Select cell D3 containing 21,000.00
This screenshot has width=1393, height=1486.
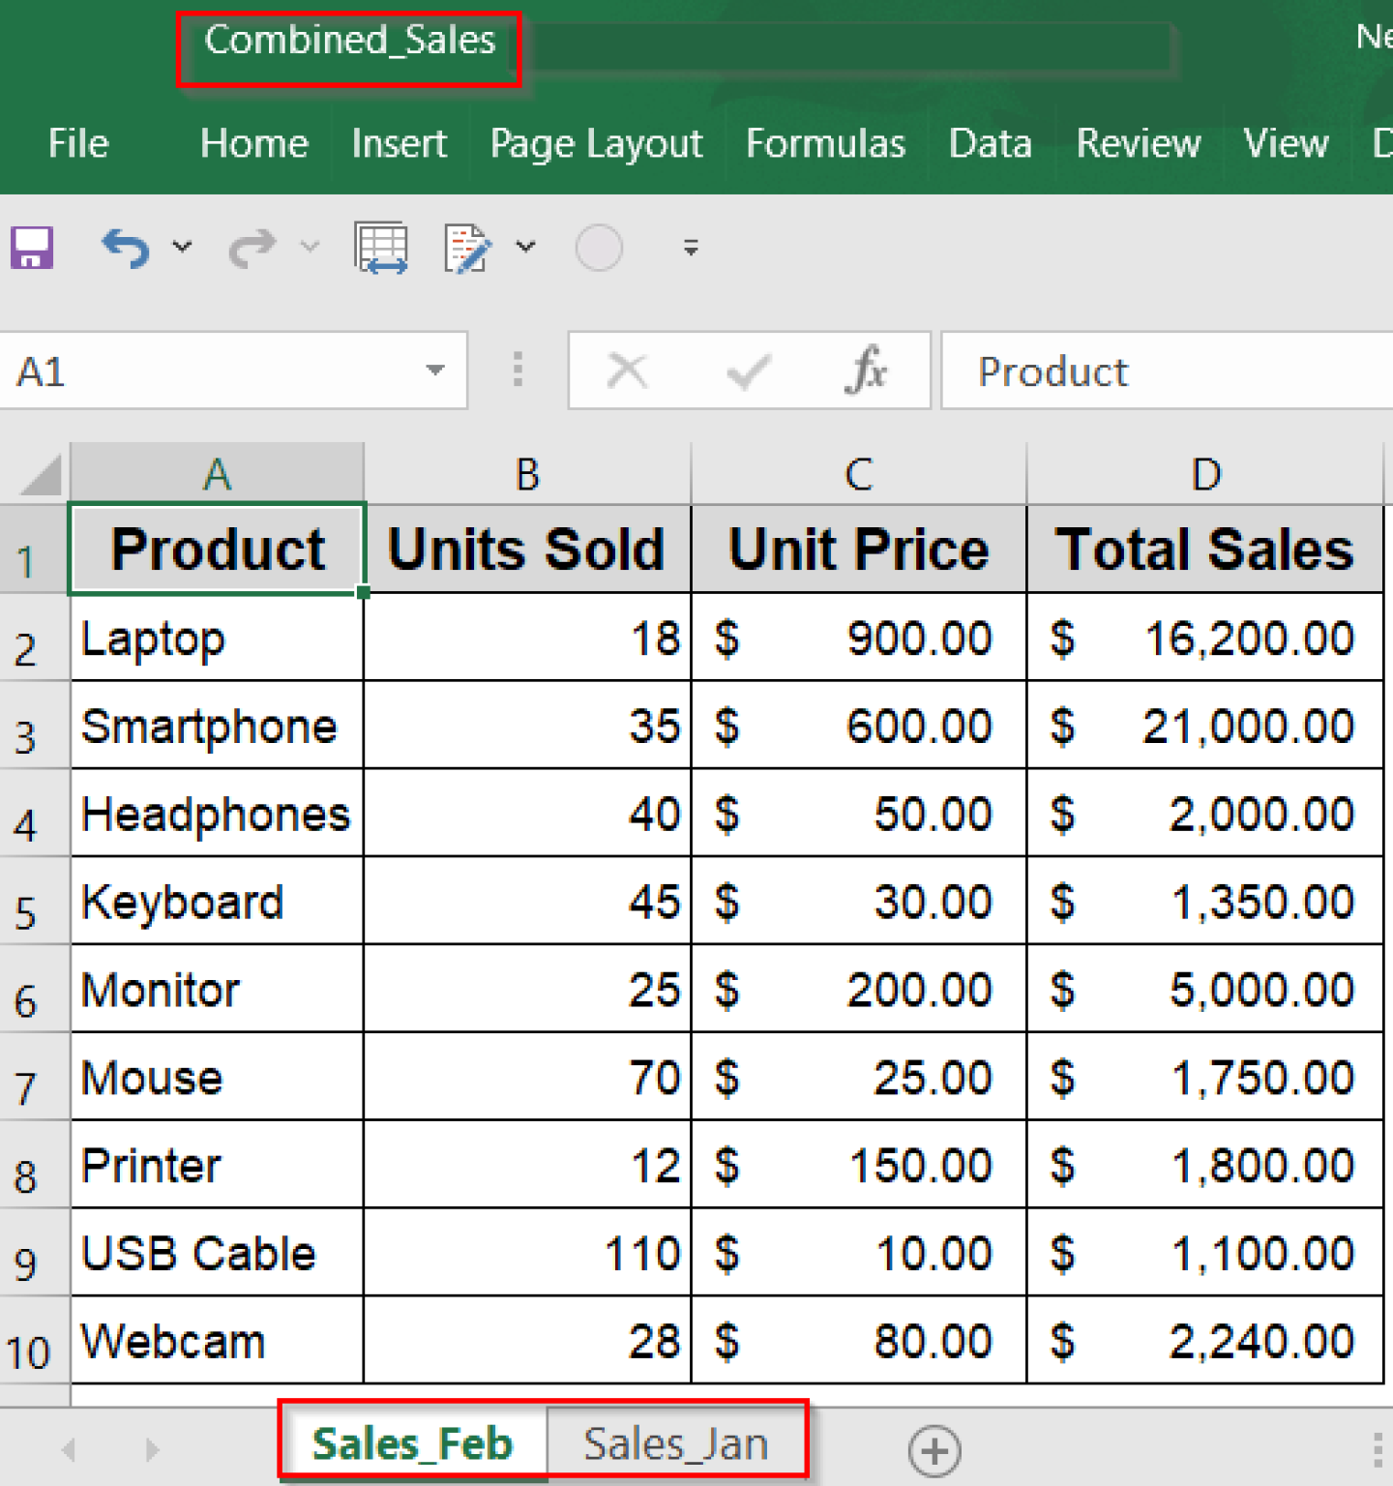(1204, 727)
